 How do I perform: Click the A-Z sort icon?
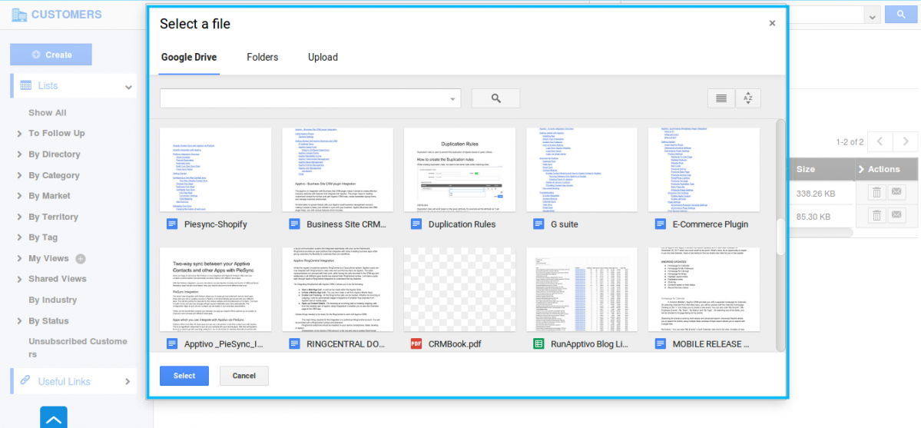[x=747, y=98]
